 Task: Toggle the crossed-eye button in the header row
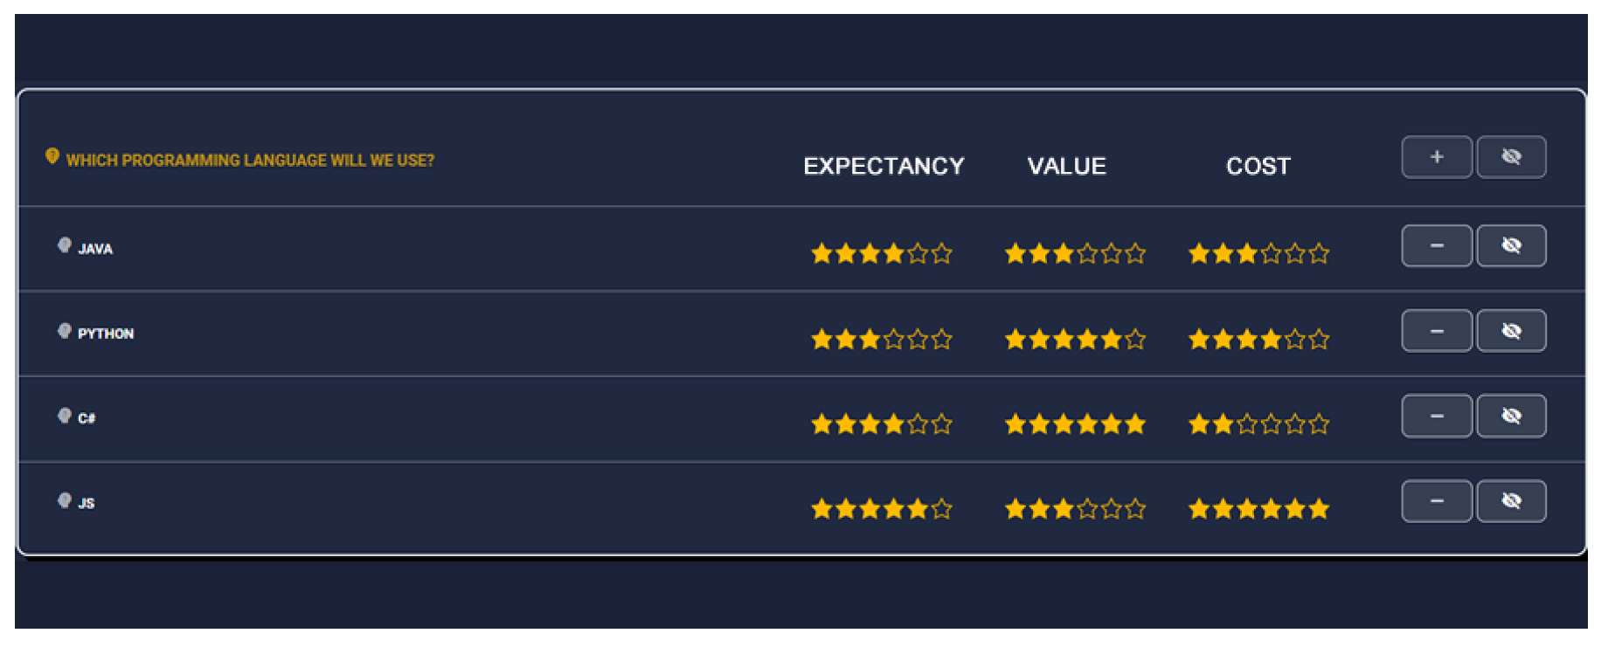click(1511, 157)
